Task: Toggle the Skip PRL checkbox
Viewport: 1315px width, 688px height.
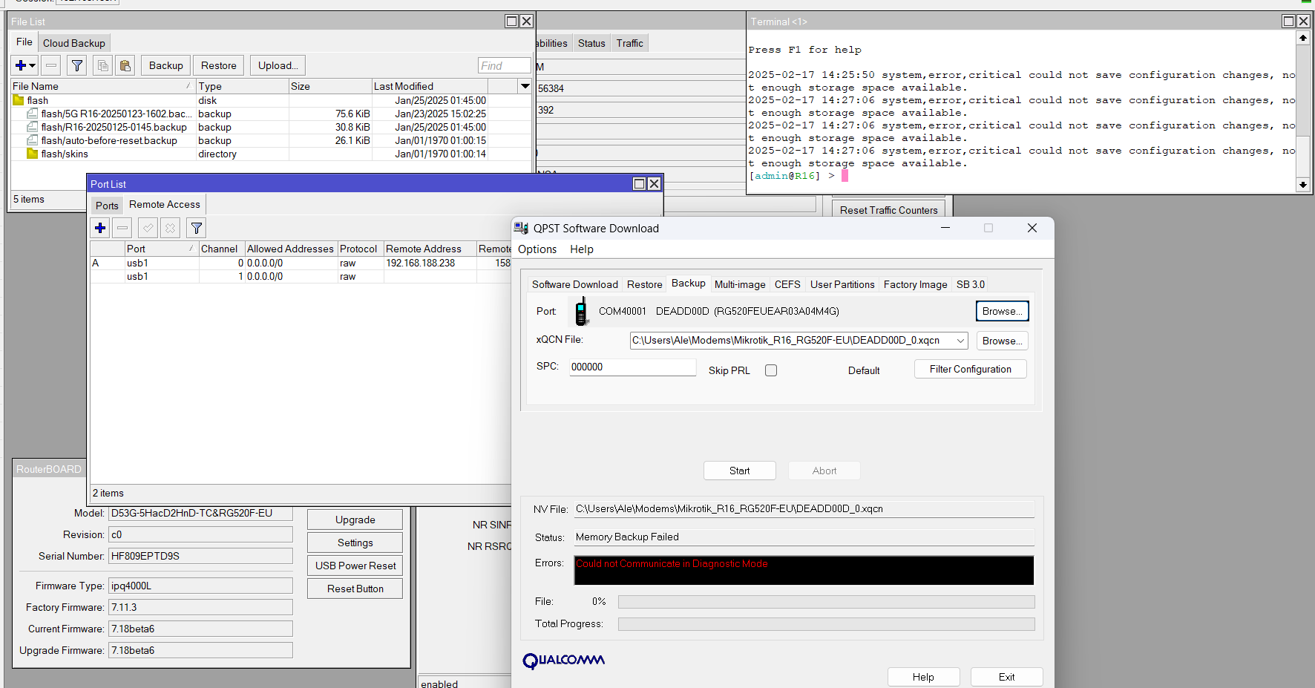Action: tap(771, 370)
